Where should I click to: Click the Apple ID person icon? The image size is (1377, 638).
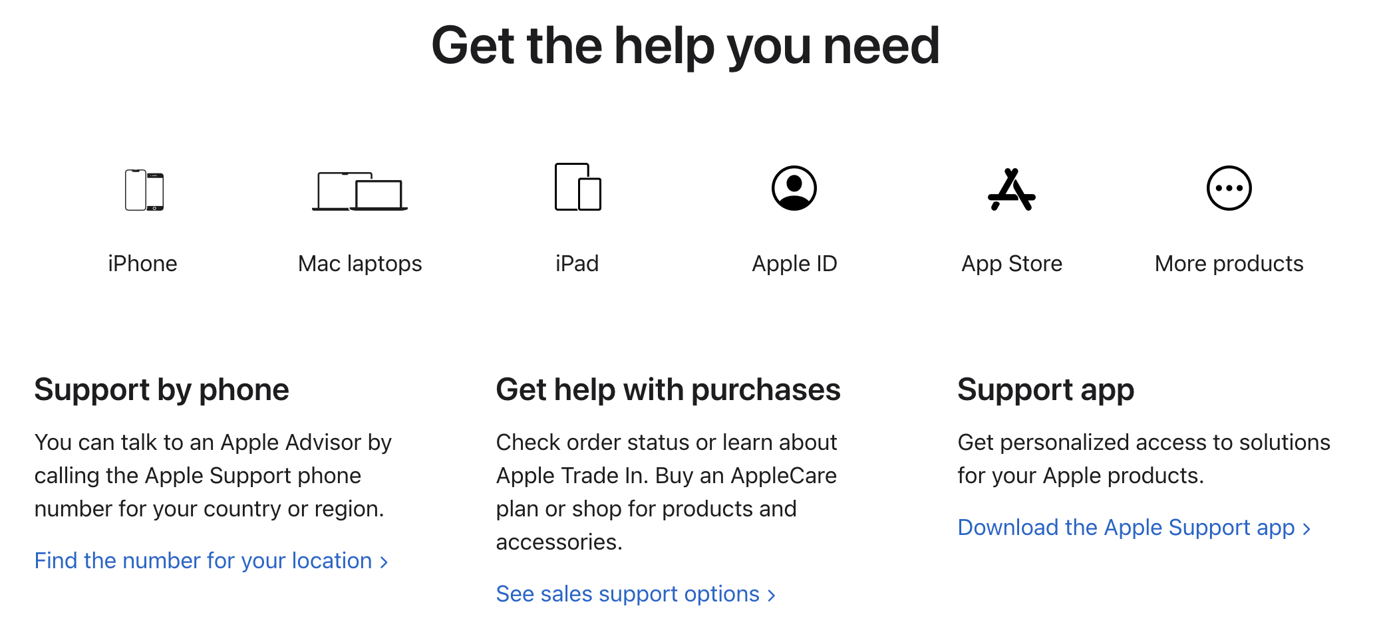coord(794,188)
